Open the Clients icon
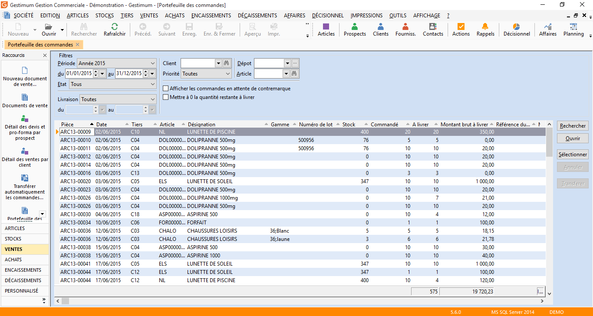This screenshot has height=316, width=593. click(x=381, y=26)
